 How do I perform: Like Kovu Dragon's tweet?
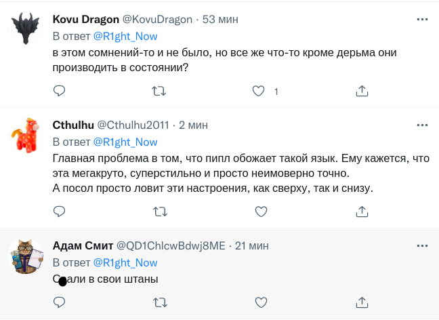click(258, 90)
